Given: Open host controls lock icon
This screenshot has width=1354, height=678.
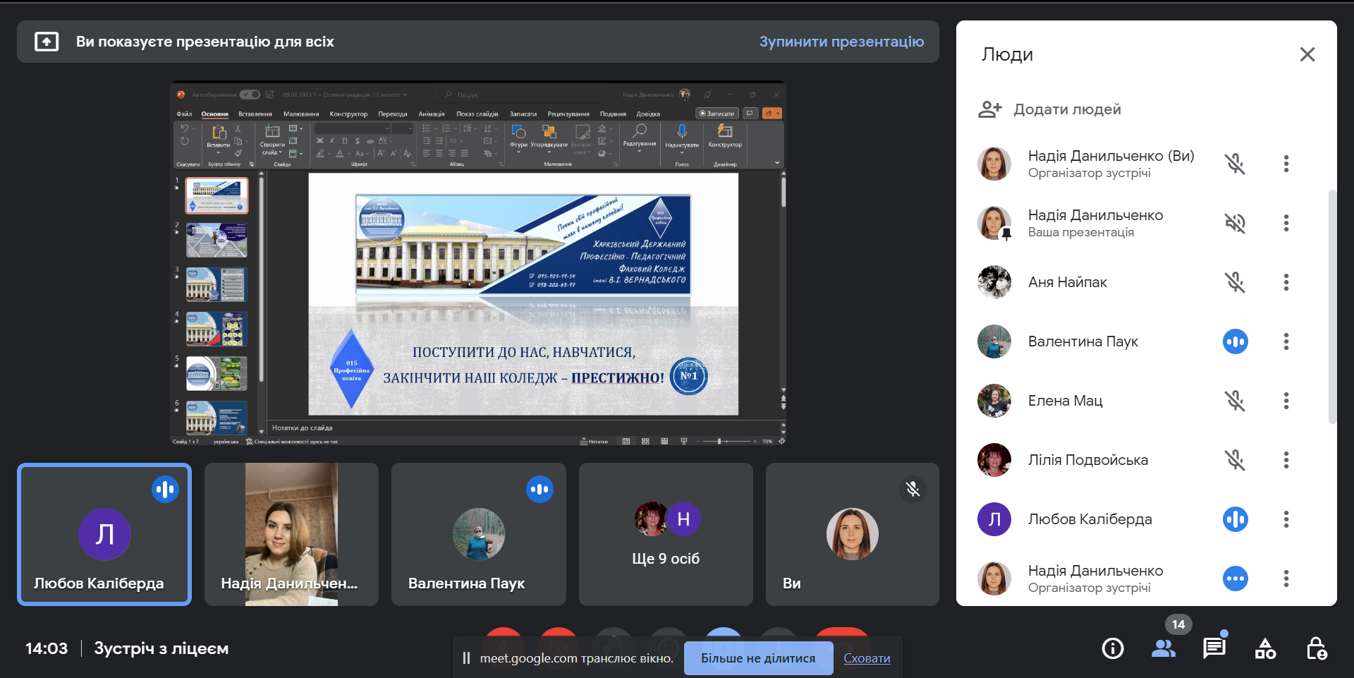Looking at the screenshot, I should pyautogui.click(x=1316, y=648).
